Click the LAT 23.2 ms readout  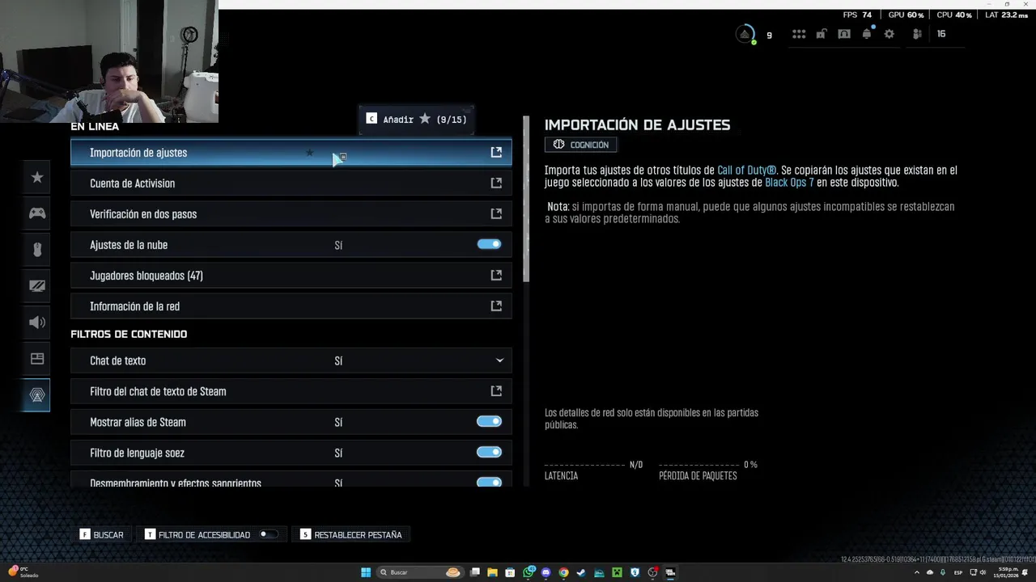coord(1006,15)
